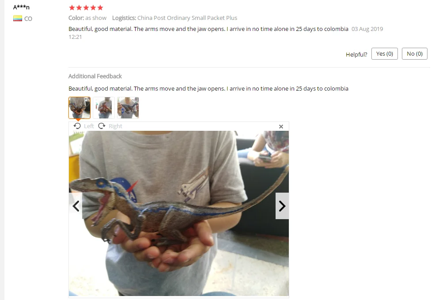The height and width of the screenshot is (300, 435).
Task: Click the China Post logistics text
Action: 187,18
